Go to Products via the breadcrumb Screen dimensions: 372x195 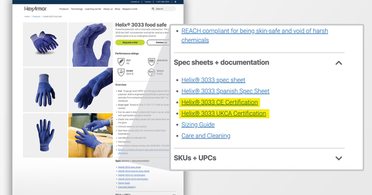tap(36, 17)
